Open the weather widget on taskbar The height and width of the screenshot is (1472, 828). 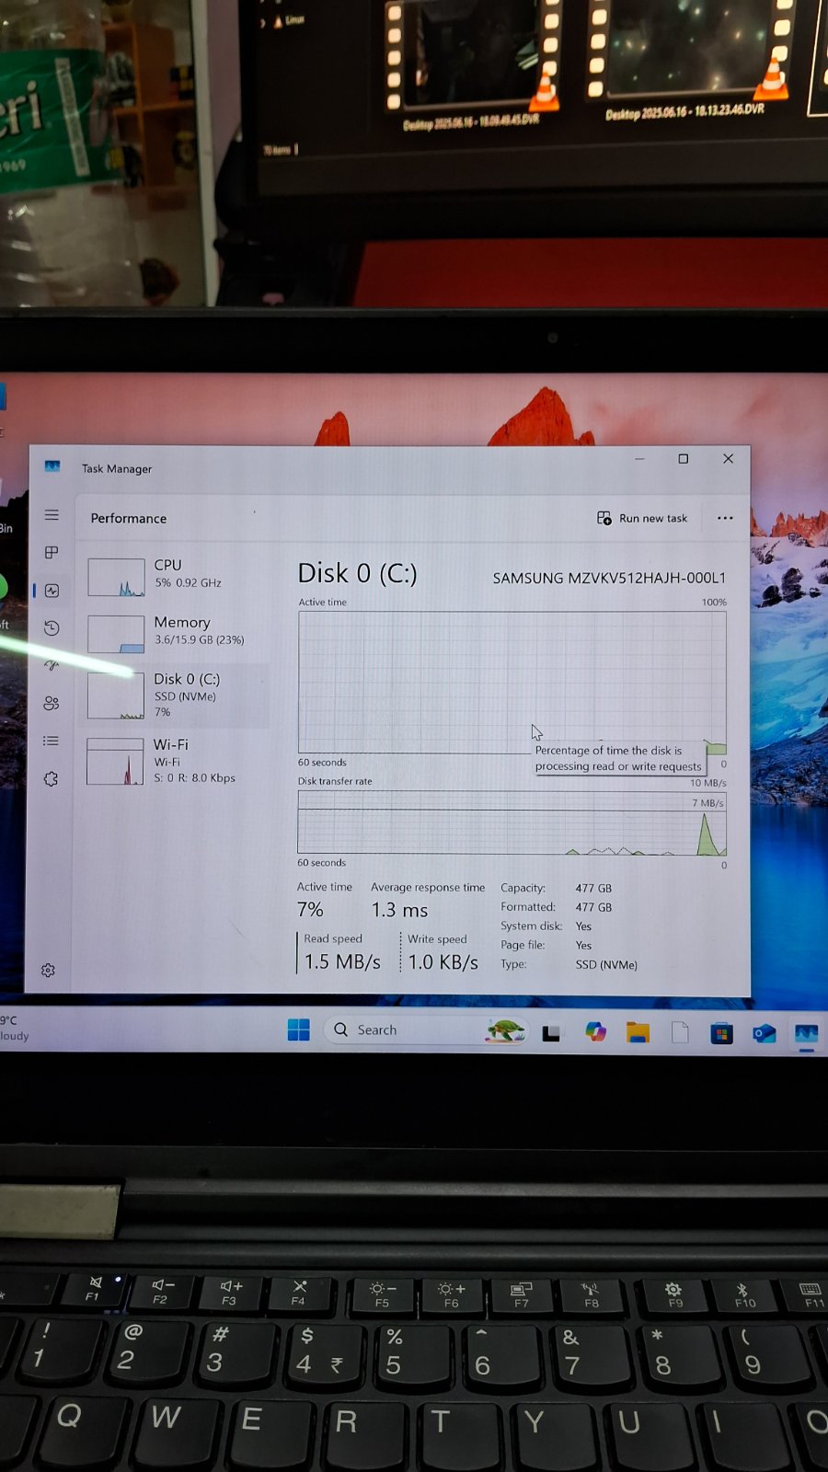[14, 1028]
